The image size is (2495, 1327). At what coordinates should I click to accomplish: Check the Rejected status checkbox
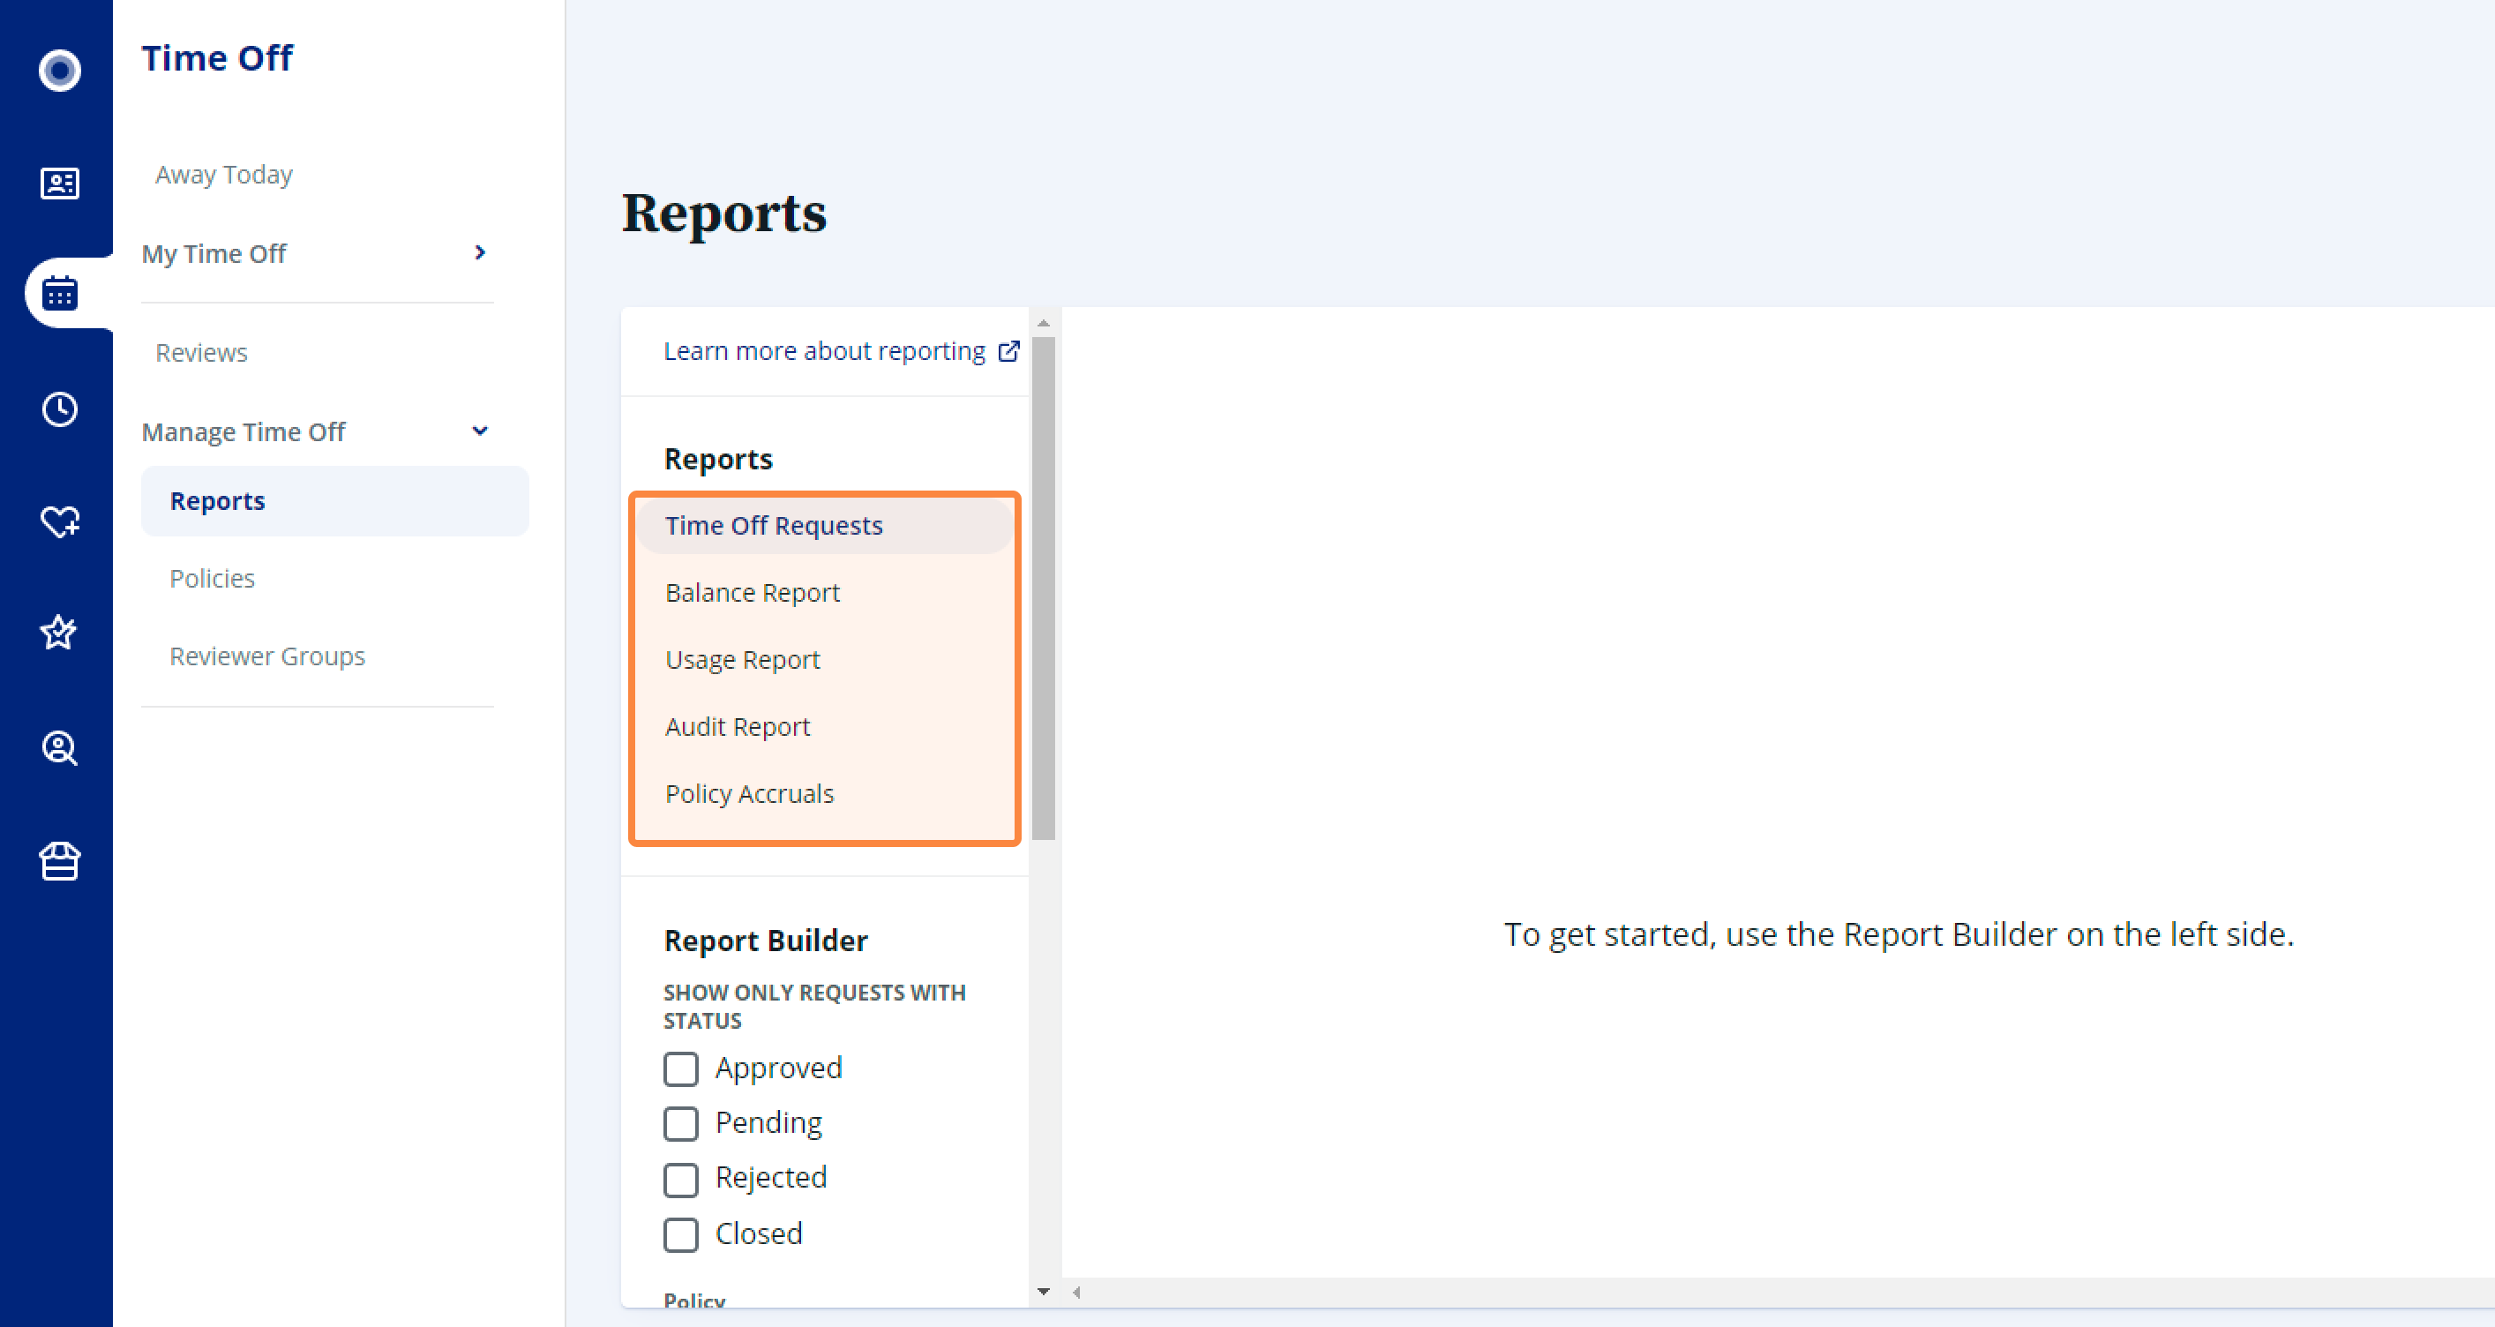[x=681, y=1179]
